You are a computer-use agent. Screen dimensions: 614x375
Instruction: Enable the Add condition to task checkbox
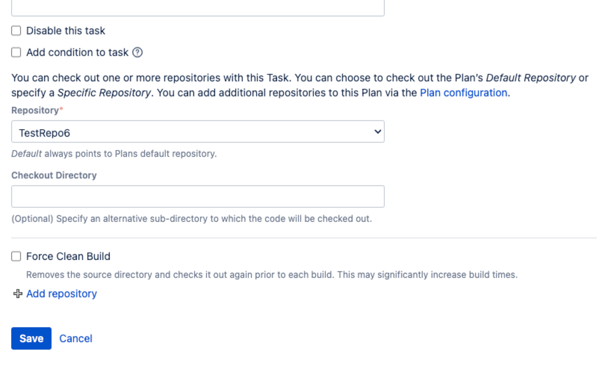16,52
